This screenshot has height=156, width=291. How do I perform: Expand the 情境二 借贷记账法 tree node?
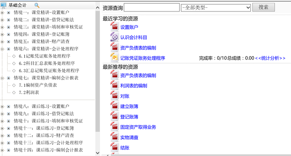(2, 20)
